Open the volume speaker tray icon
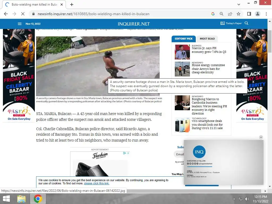This screenshot has width=272, height=204. pos(247,199)
